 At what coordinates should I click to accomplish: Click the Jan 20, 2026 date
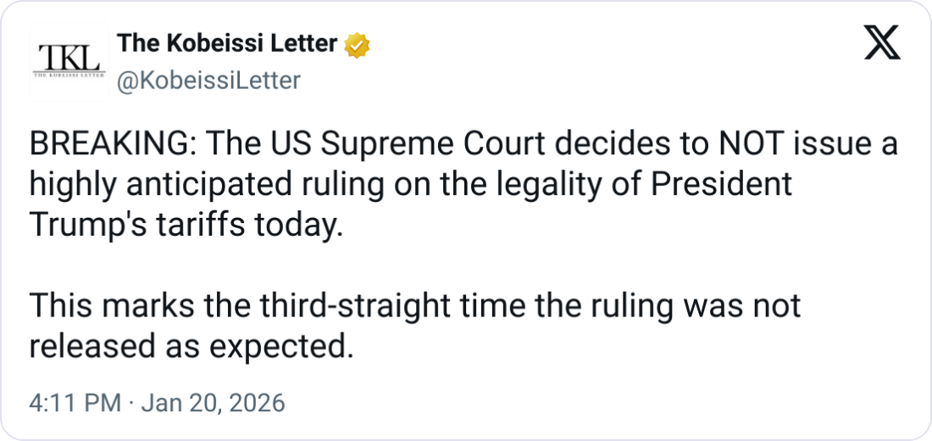(x=212, y=403)
